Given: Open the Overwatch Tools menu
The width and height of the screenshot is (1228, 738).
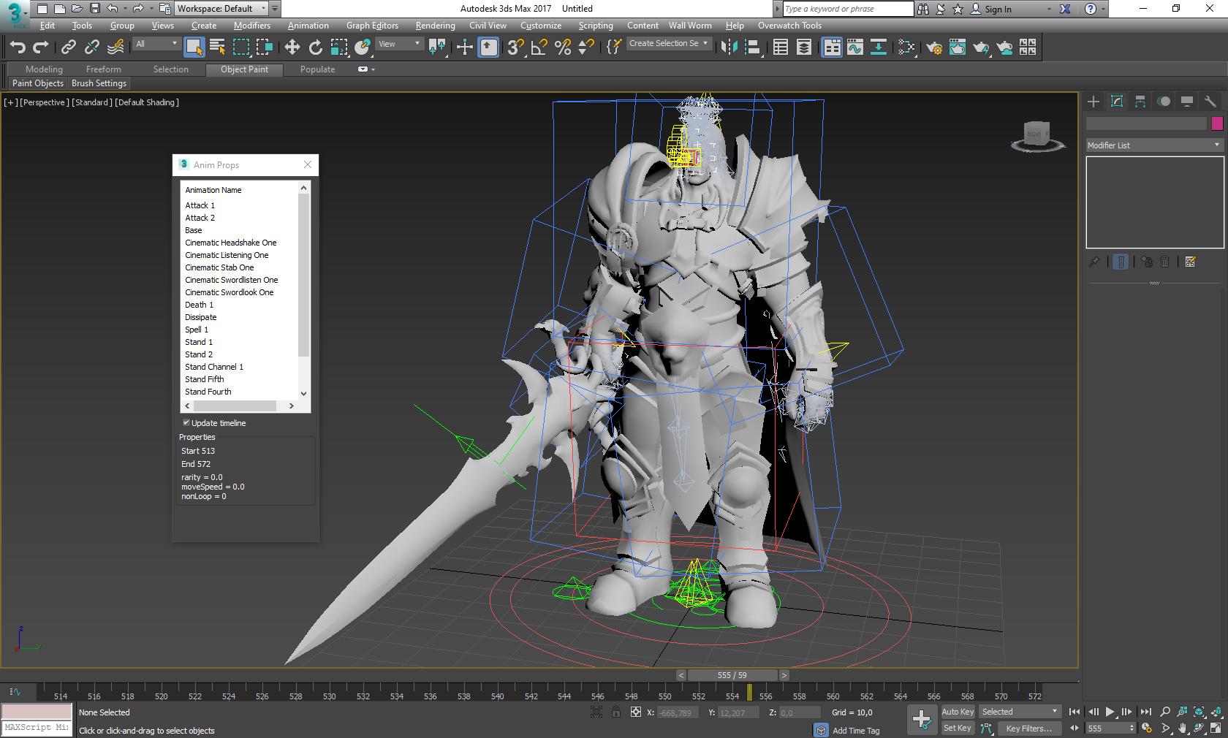Looking at the screenshot, I should [789, 26].
